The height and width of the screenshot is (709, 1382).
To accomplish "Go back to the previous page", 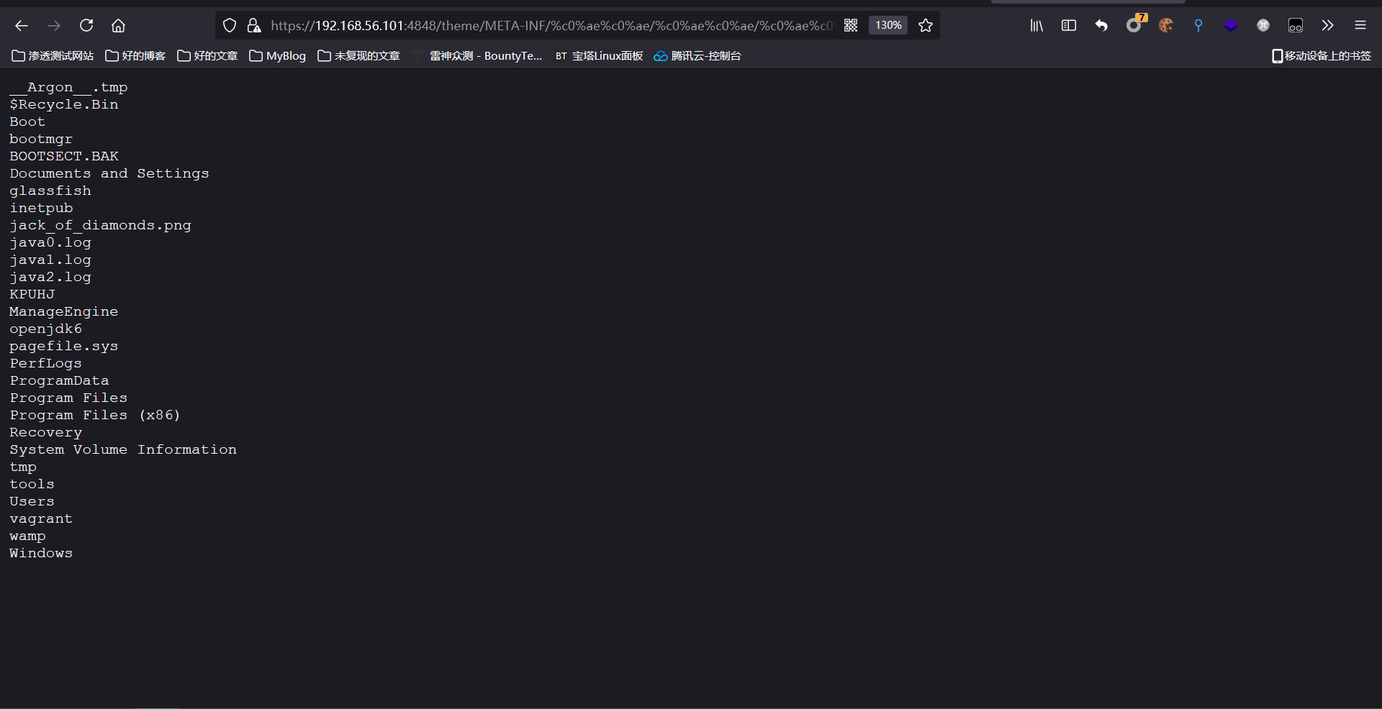I will (x=22, y=26).
